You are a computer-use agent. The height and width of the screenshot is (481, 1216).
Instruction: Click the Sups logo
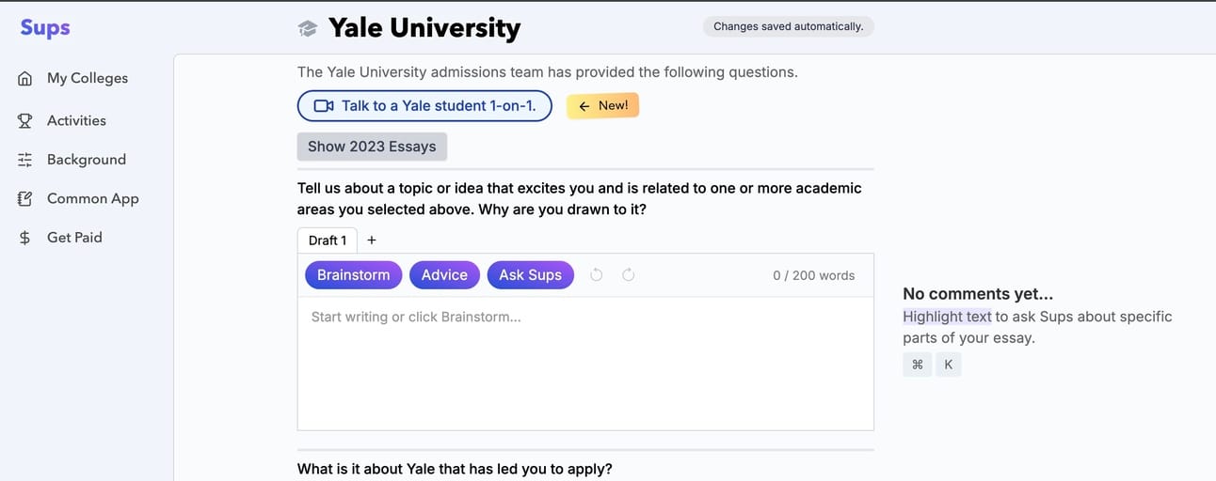point(45,27)
